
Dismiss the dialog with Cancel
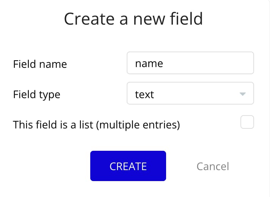(213, 166)
